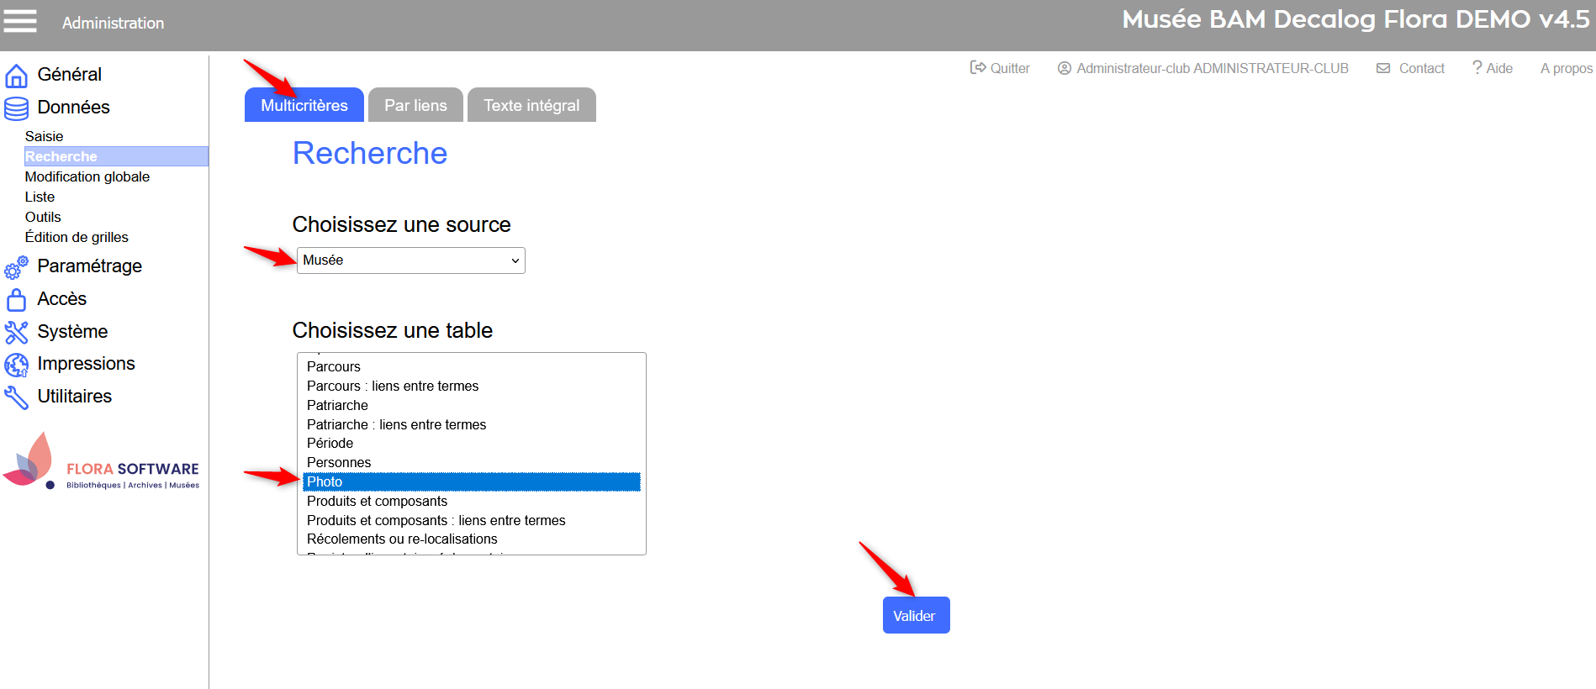1596x689 pixels.
Task: Click the Utilitaires wrench icon
Action: point(16,397)
